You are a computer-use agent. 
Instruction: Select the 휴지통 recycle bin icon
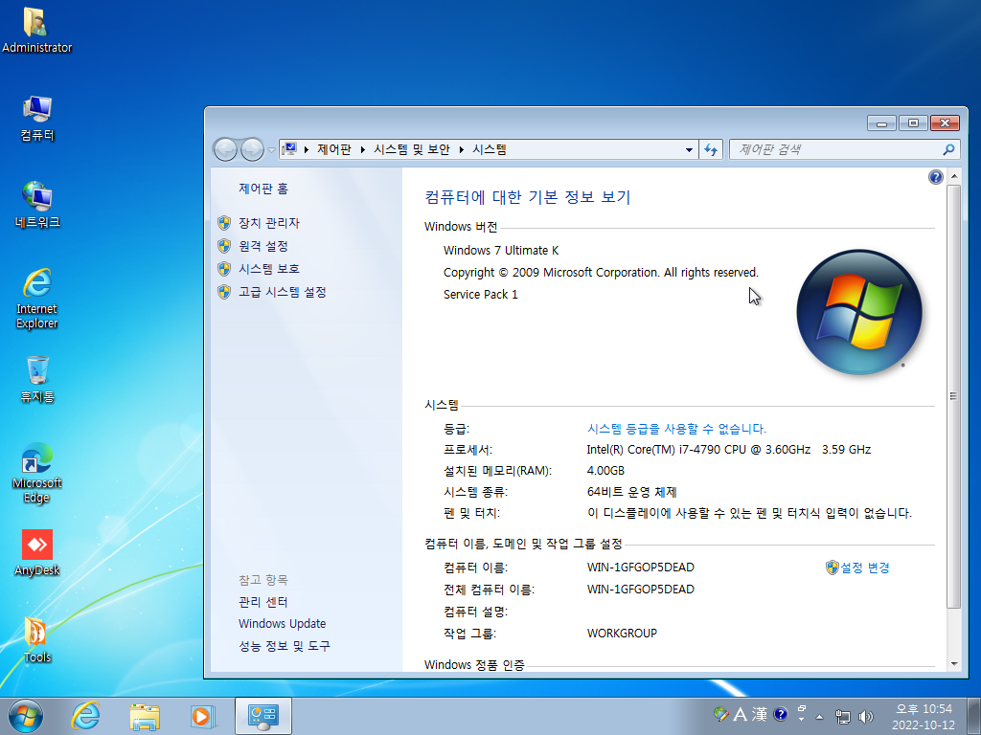37,379
